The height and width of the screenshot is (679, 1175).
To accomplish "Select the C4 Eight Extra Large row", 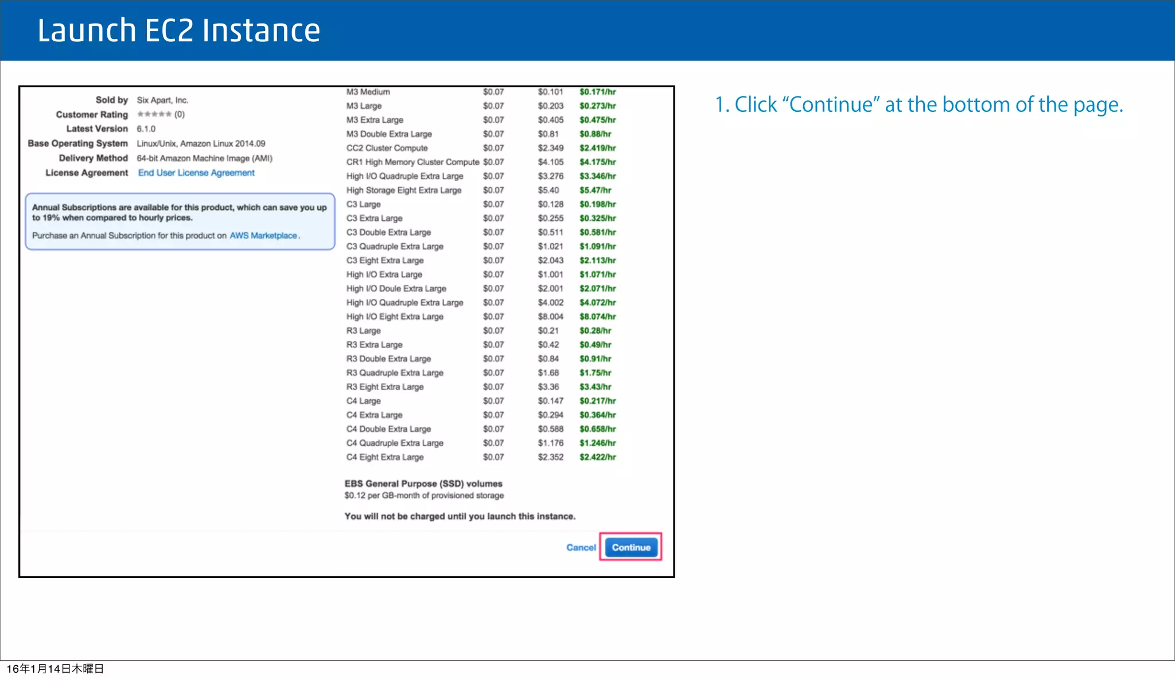I will [481, 457].
